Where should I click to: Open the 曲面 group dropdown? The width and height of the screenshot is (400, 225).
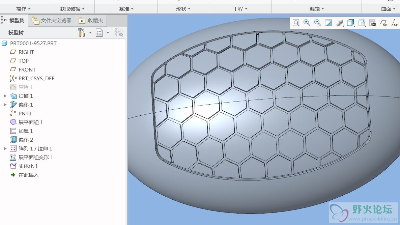pos(388,9)
